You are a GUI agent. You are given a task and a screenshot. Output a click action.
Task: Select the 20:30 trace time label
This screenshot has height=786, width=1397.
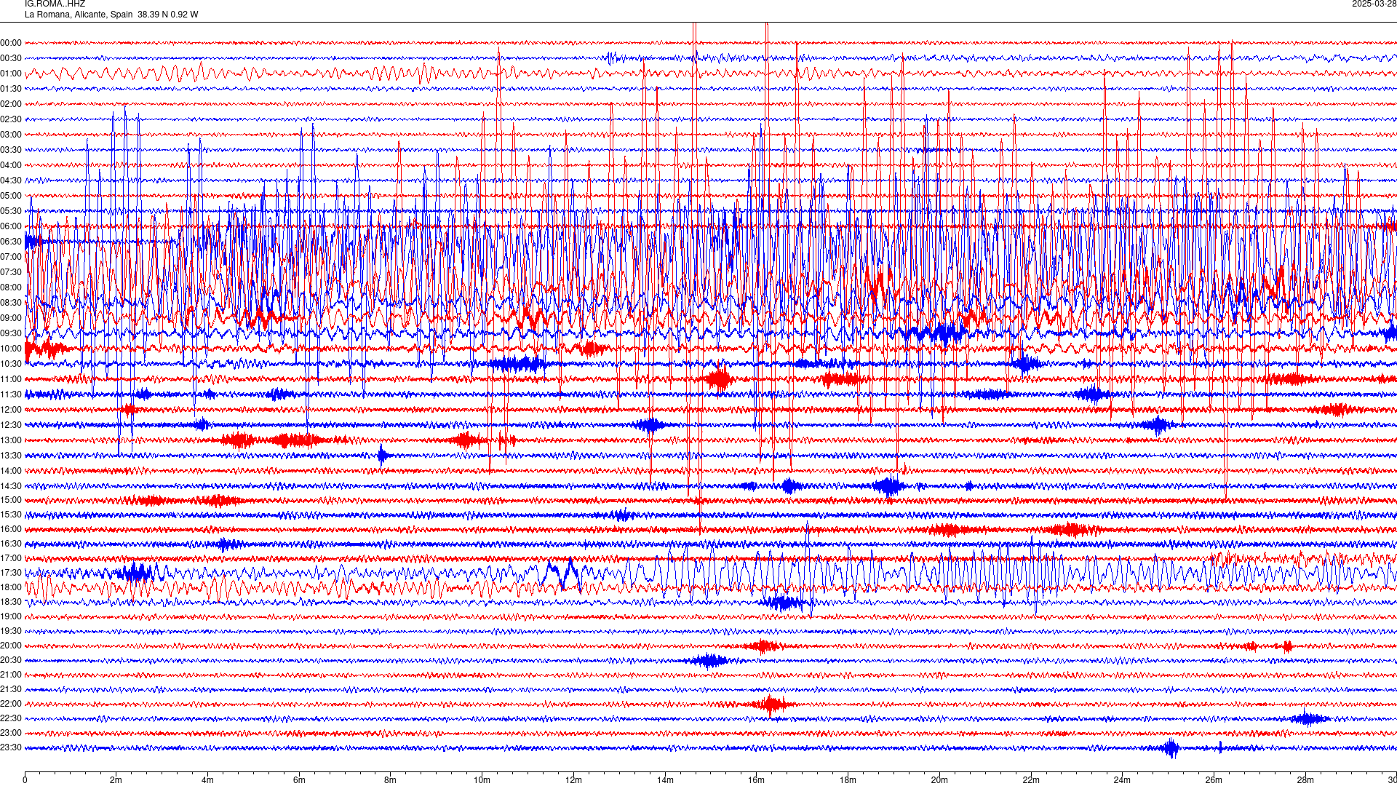[x=11, y=660]
